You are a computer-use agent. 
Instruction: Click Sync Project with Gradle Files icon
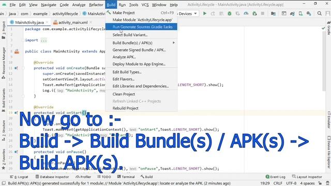292,13
